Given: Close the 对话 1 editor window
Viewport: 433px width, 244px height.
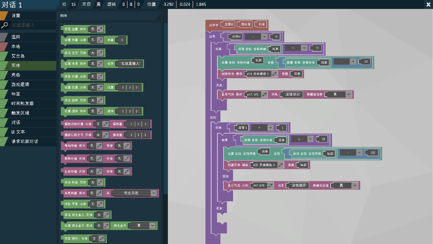Looking at the screenshot, I should tap(428, 4).
